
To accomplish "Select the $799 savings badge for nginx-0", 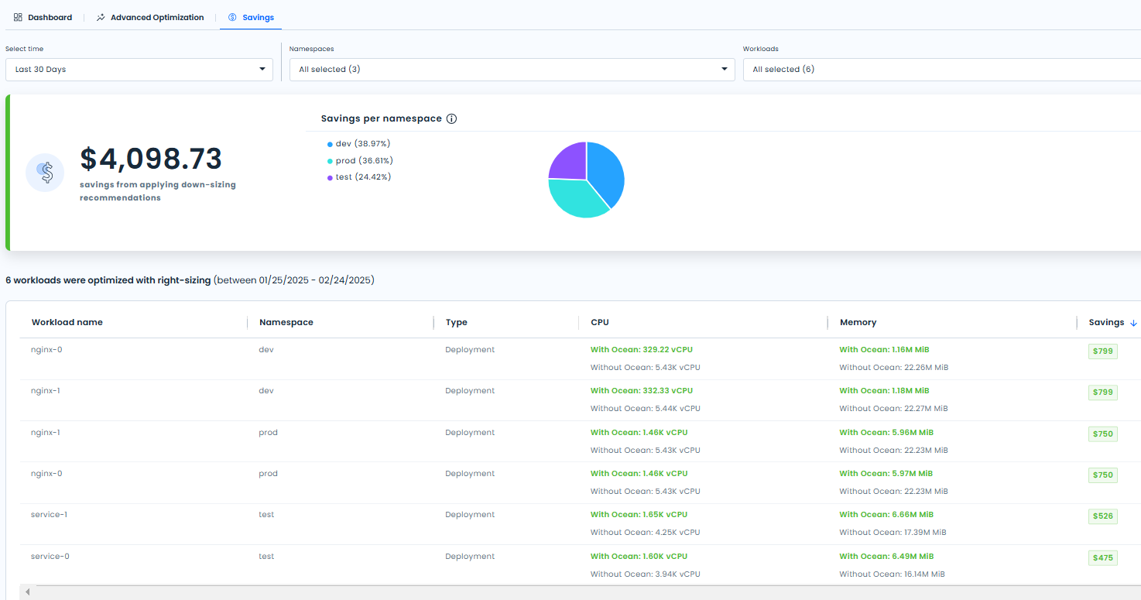I will point(1103,351).
